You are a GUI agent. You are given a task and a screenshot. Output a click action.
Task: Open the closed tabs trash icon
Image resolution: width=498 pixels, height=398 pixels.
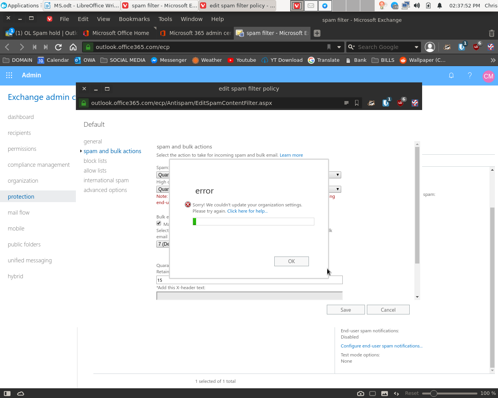tap(491, 33)
